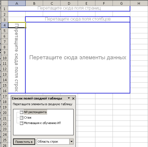Select the № респондента field
This screenshot has width=148, height=147.
pyautogui.click(x=35, y=112)
